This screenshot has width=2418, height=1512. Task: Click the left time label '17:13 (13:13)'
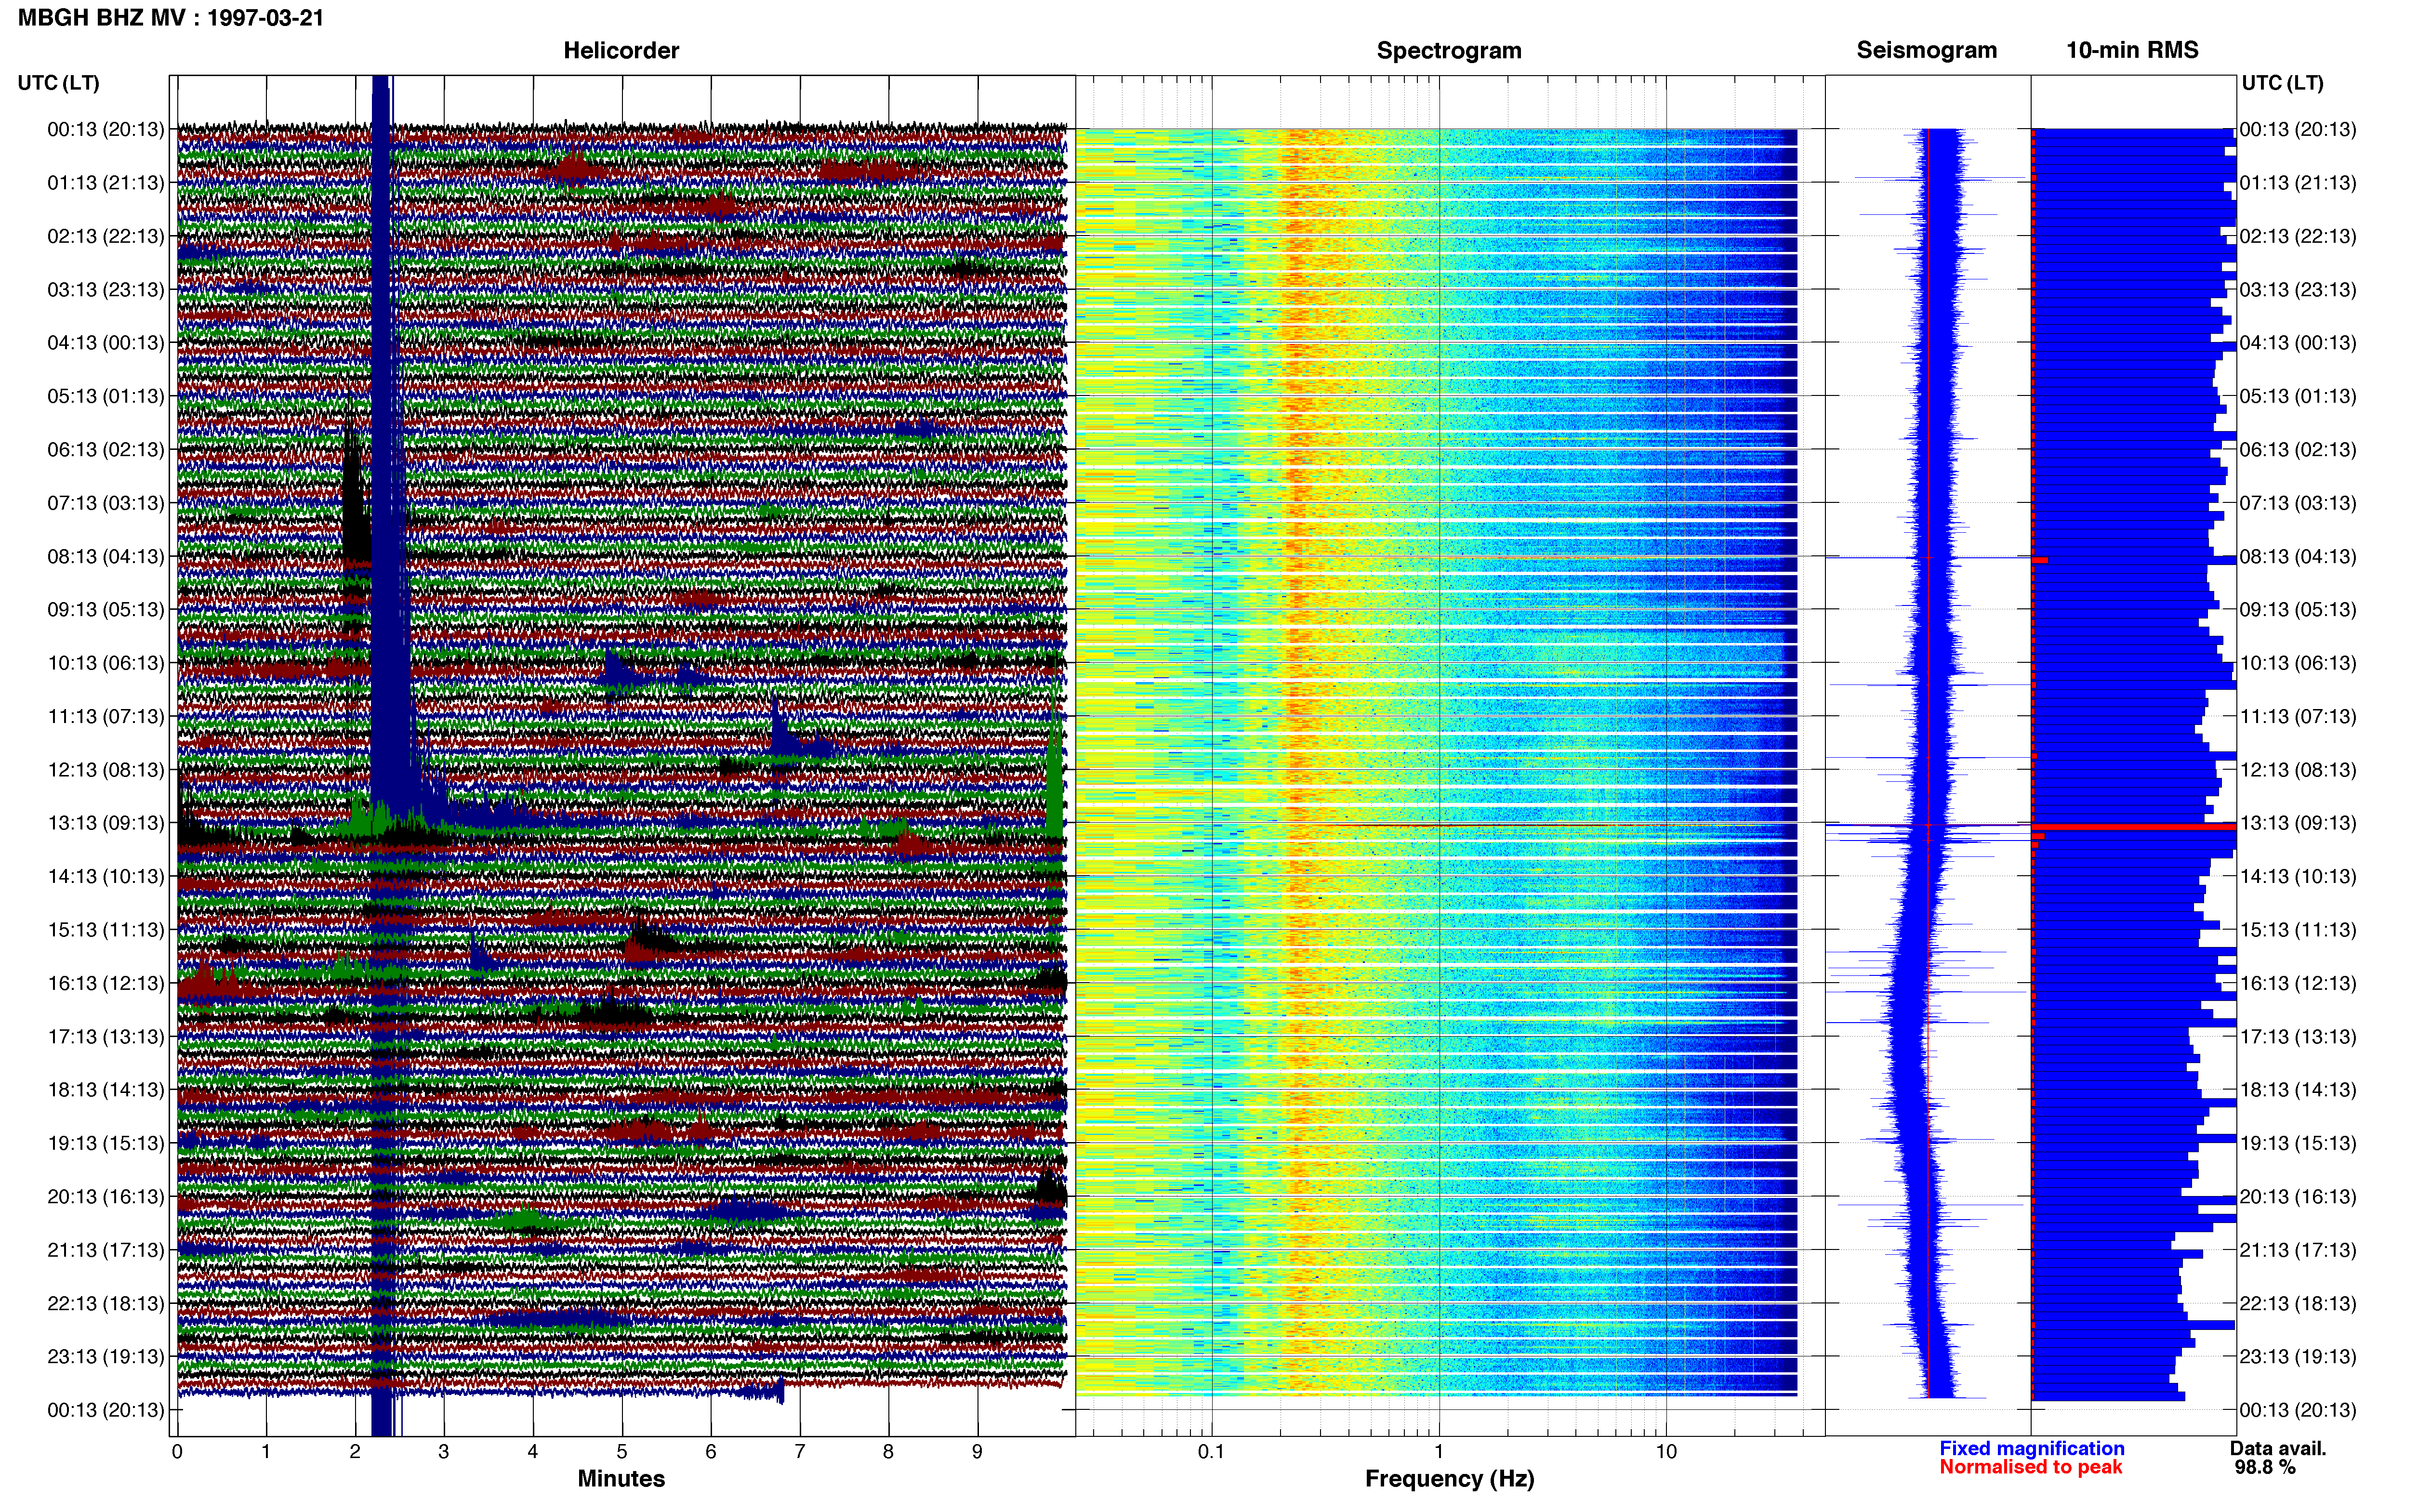click(106, 1037)
